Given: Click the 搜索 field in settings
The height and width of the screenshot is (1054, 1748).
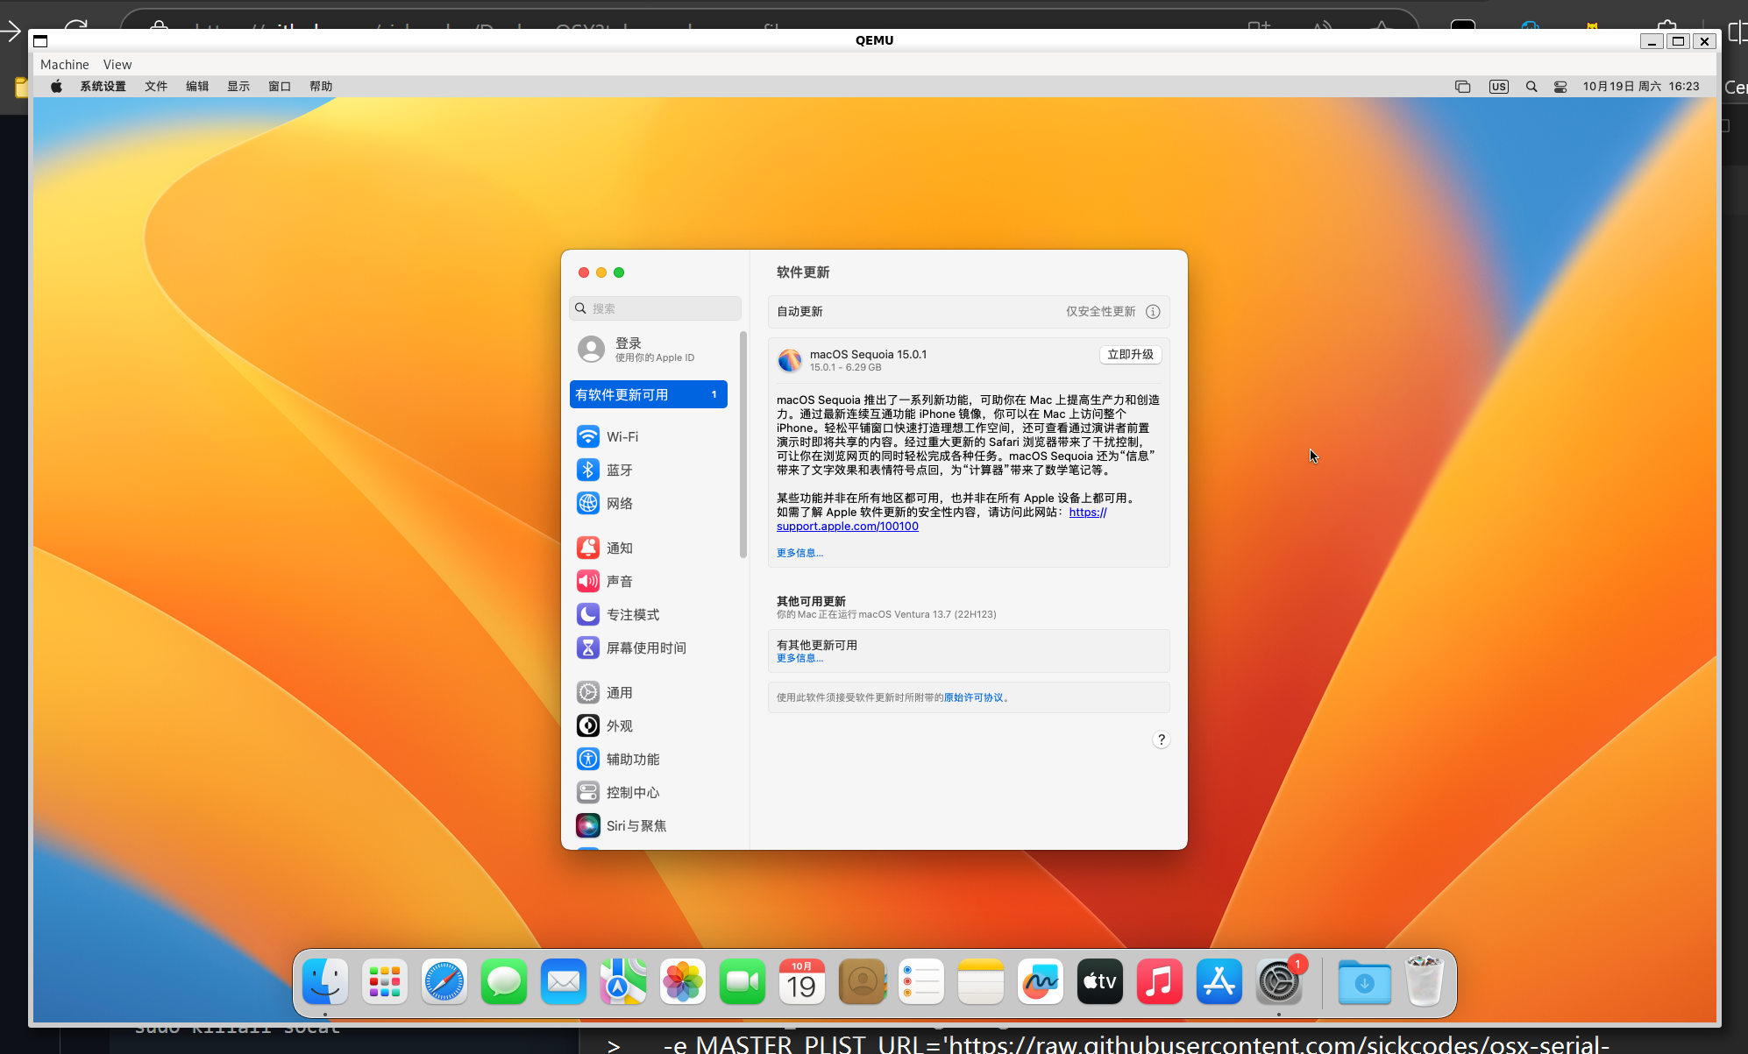Looking at the screenshot, I should pyautogui.click(x=655, y=308).
